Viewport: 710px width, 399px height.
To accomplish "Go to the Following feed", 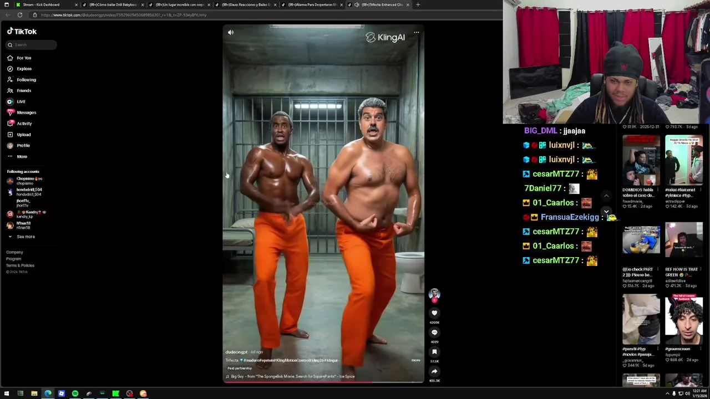I will pos(22,80).
